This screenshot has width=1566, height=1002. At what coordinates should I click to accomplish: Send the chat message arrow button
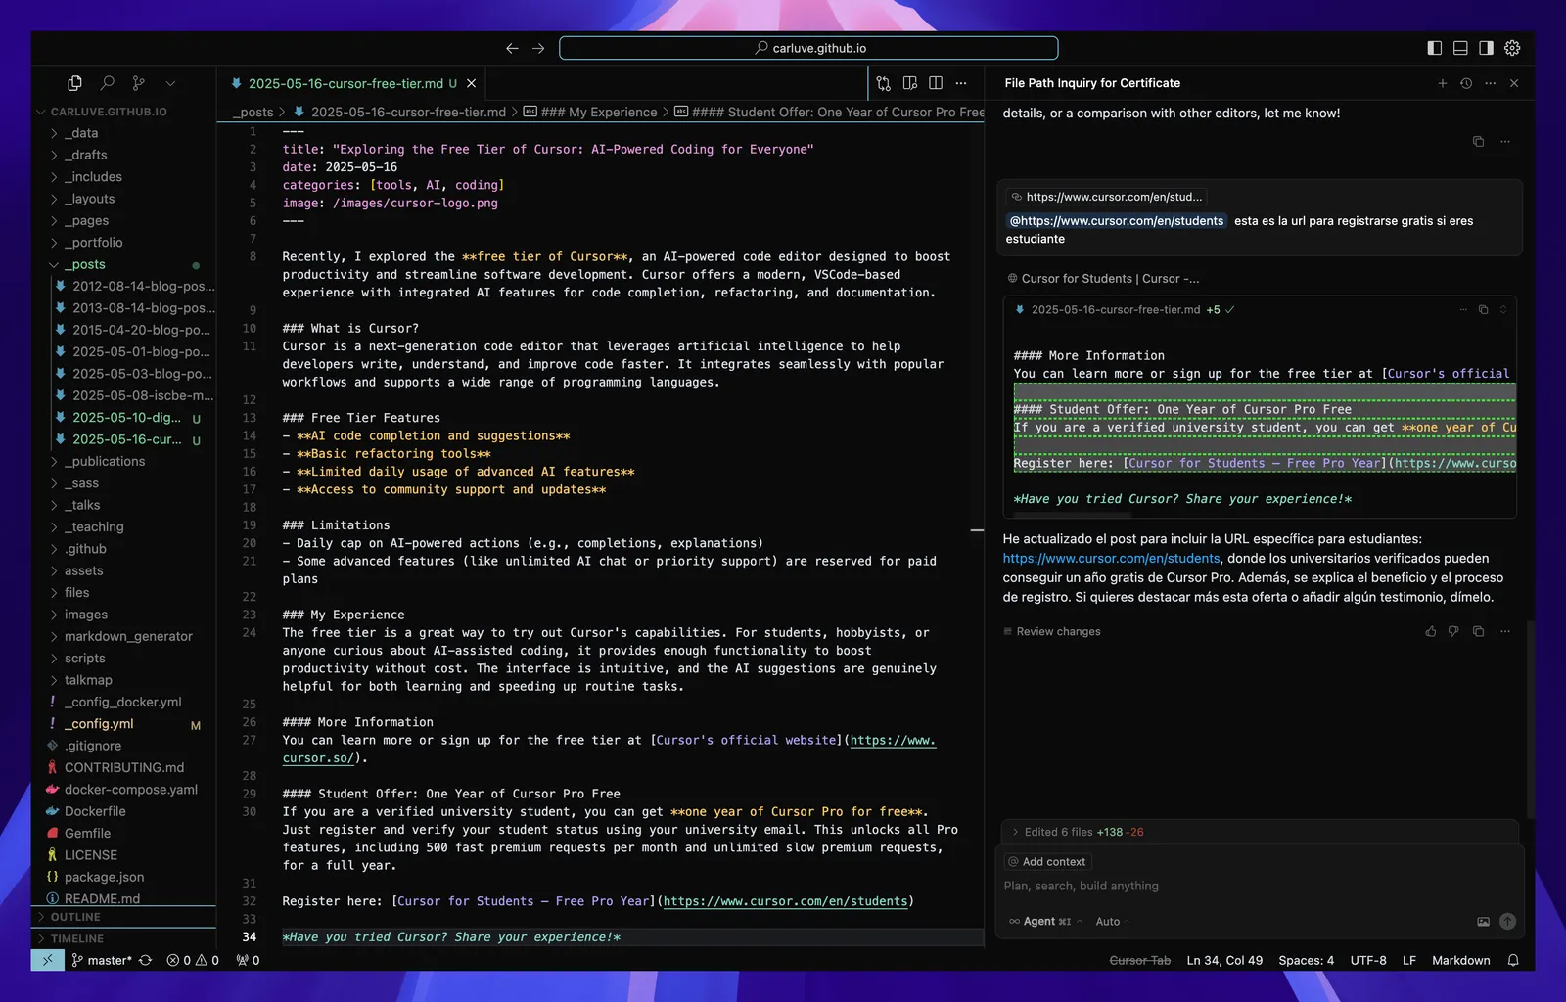[x=1507, y=921]
